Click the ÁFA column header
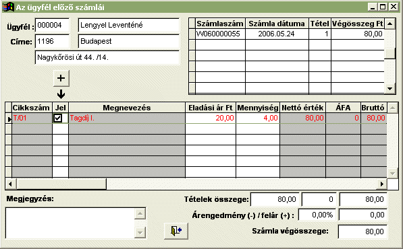 (343, 108)
